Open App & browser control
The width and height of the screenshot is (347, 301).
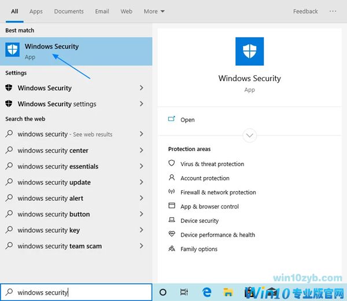[209, 207]
